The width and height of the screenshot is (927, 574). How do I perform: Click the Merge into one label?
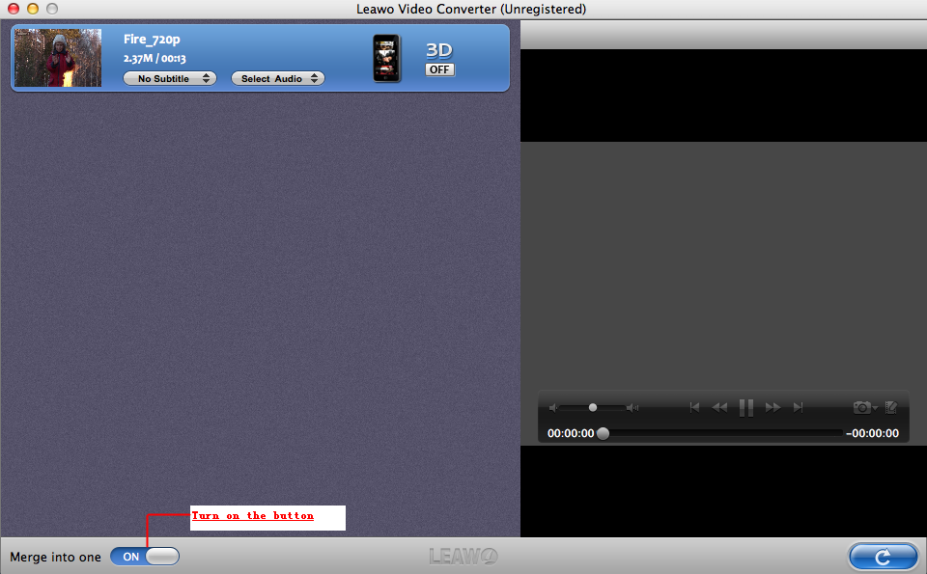pos(56,557)
